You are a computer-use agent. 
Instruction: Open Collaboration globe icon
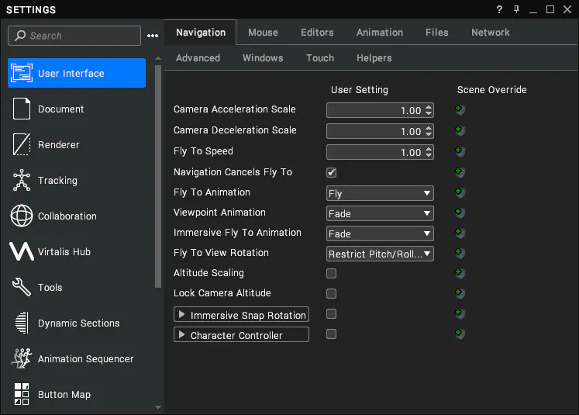pyautogui.click(x=22, y=216)
